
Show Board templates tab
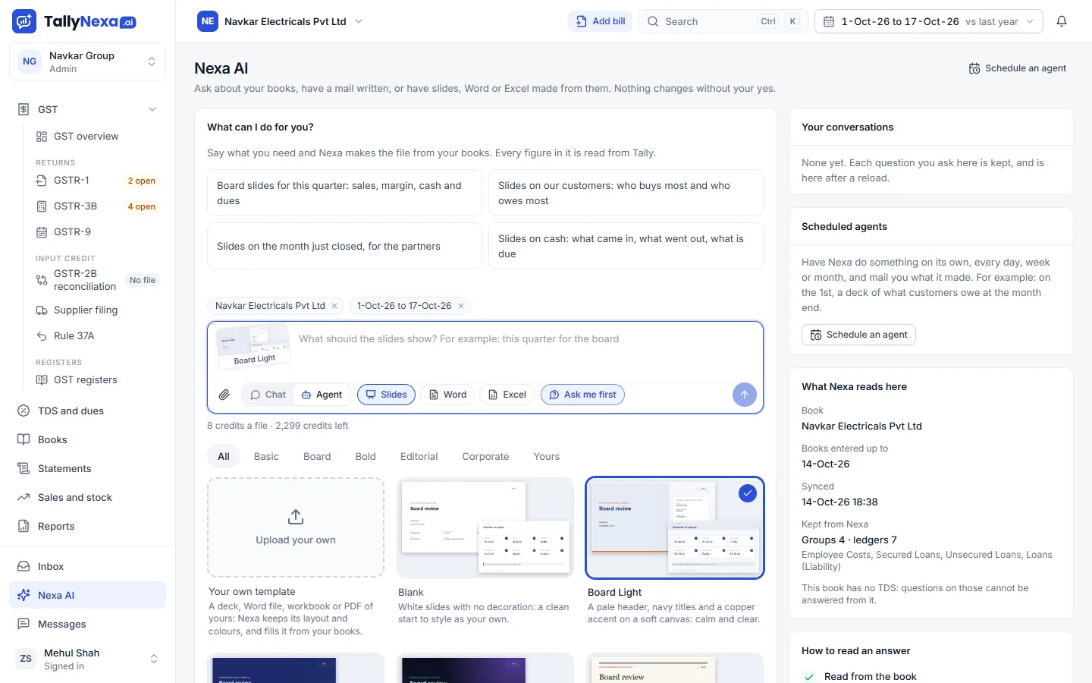coord(317,456)
